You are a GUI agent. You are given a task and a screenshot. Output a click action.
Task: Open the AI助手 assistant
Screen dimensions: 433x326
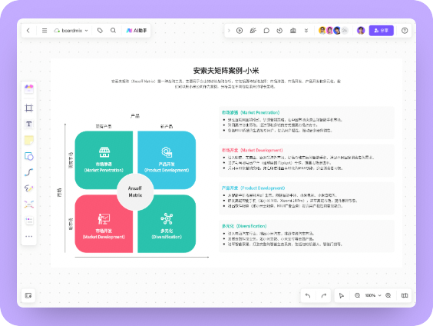coord(137,31)
